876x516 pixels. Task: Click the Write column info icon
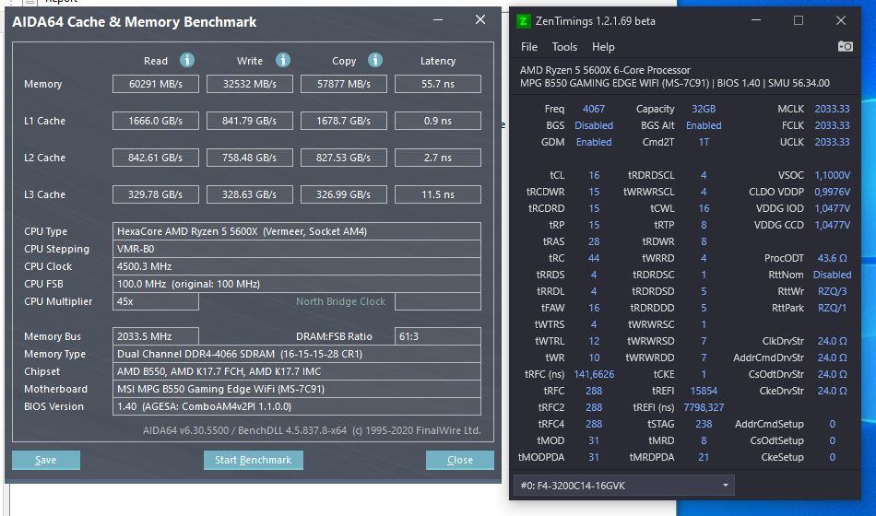[283, 60]
